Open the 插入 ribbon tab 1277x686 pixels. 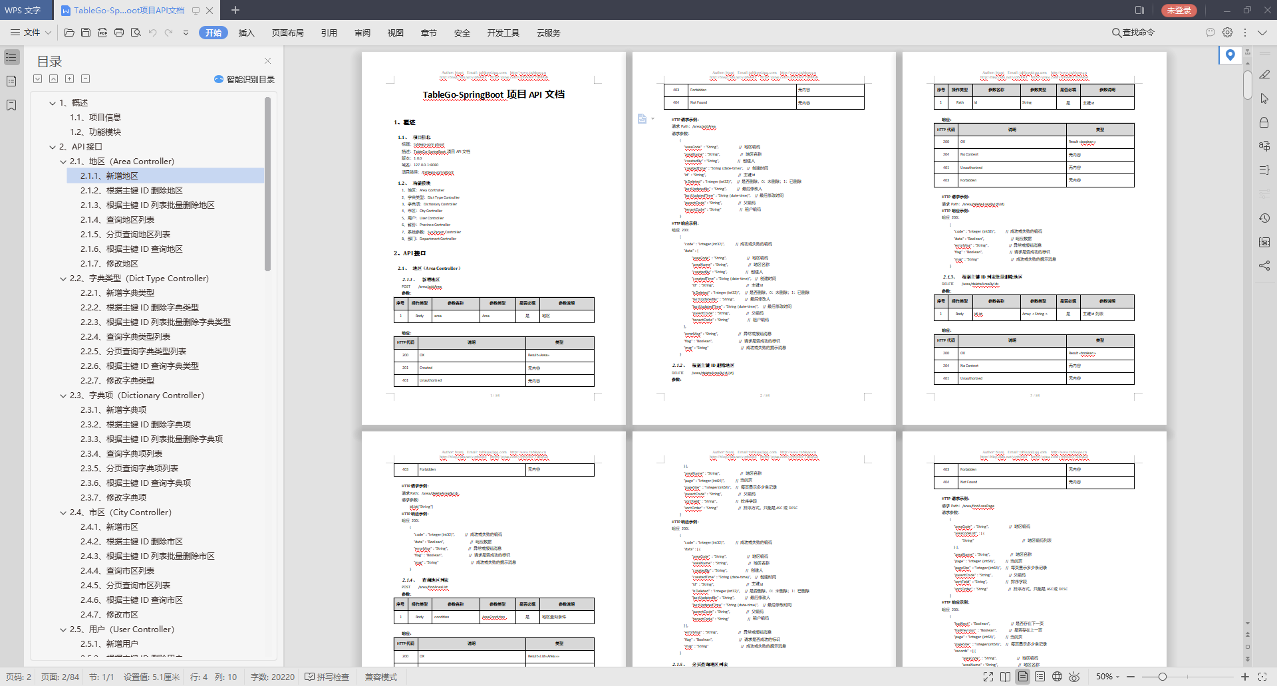(x=247, y=33)
